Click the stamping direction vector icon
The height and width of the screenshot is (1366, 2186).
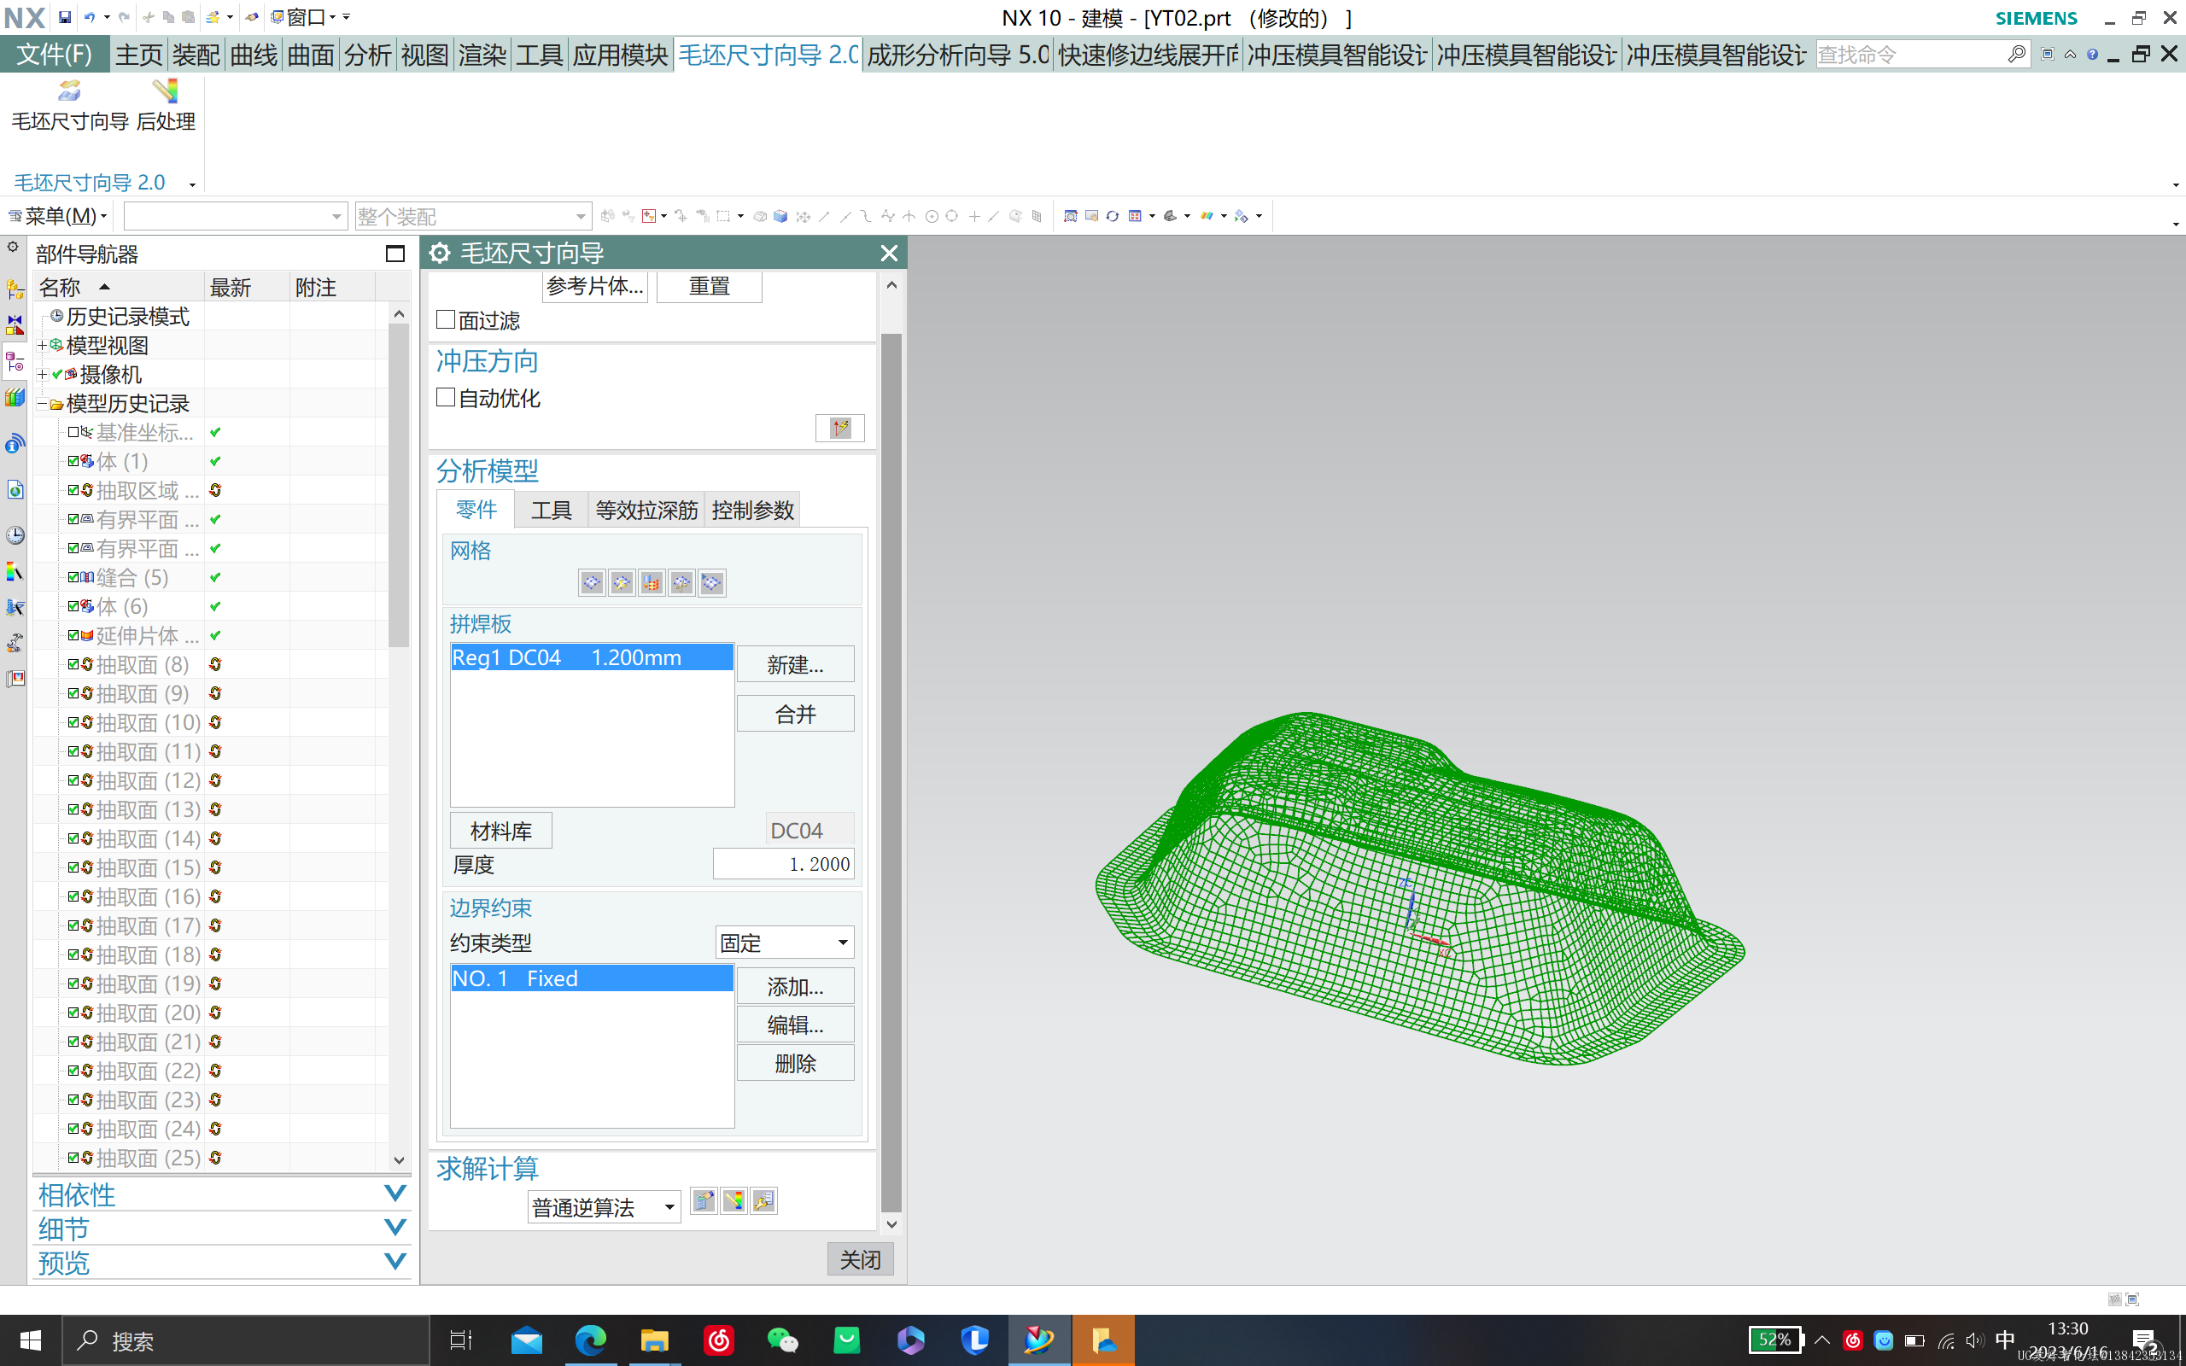839,428
